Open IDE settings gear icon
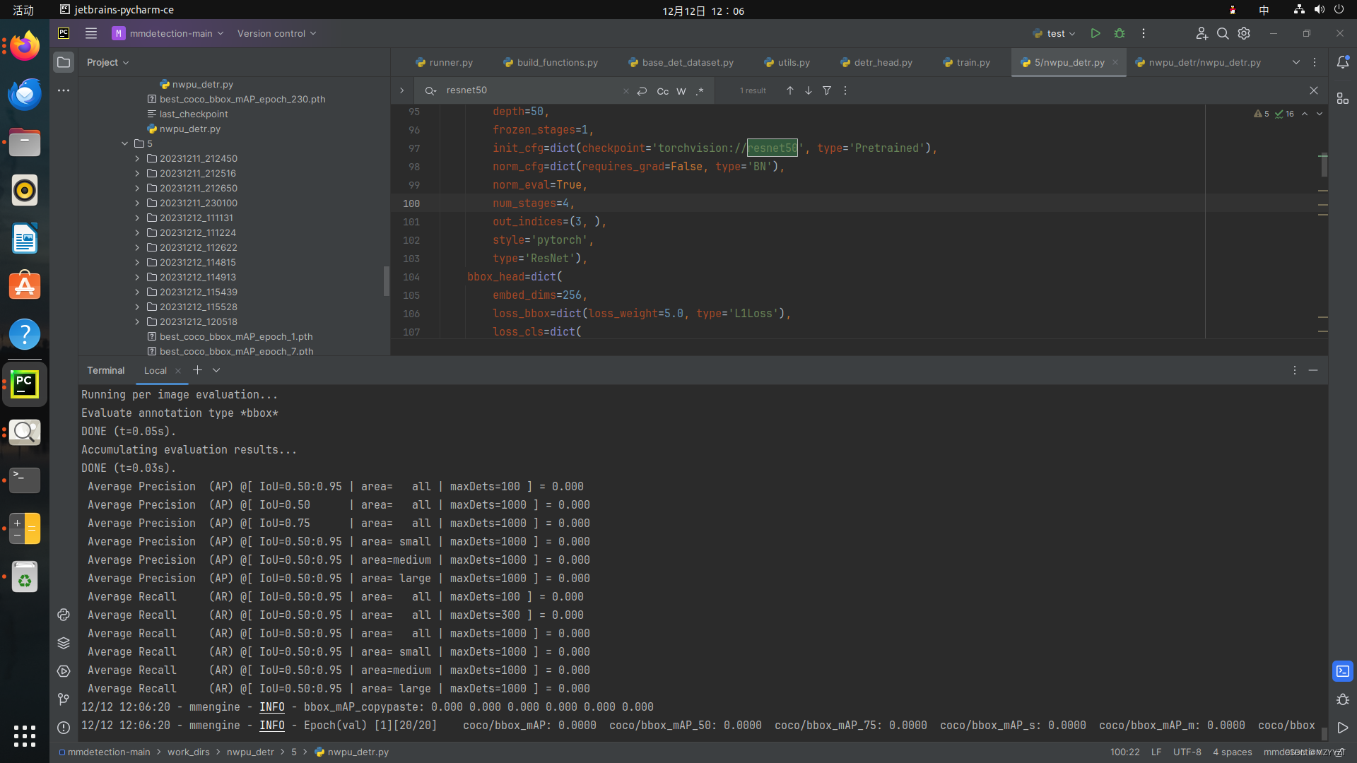The image size is (1357, 763). click(1244, 33)
